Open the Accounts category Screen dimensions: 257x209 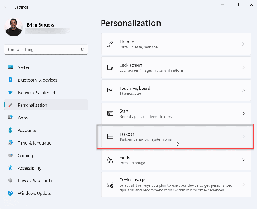coord(46,130)
